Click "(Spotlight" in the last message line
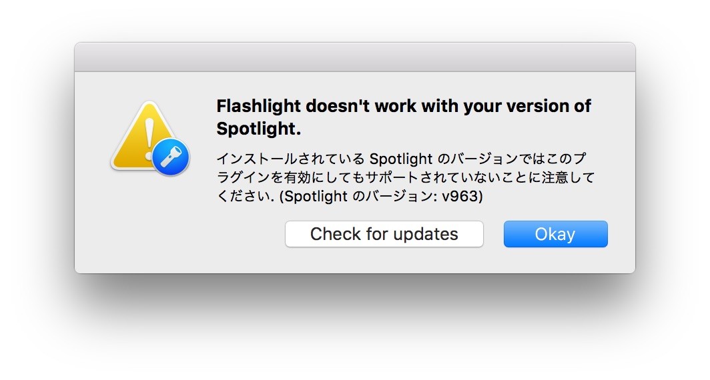The width and height of the screenshot is (710, 380). coord(315,197)
